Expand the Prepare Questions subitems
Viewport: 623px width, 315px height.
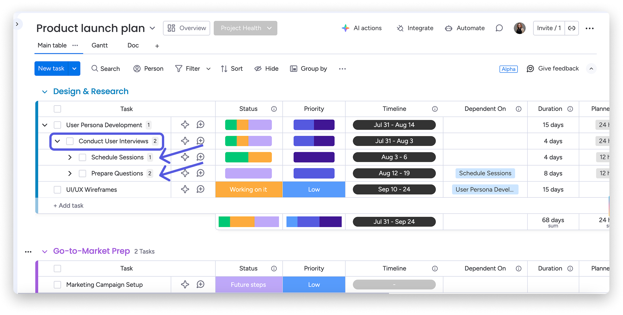point(70,173)
